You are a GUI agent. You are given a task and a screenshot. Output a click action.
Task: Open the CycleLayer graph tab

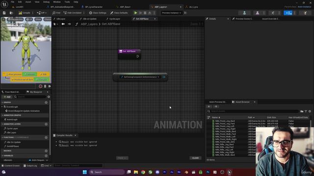pos(115,19)
